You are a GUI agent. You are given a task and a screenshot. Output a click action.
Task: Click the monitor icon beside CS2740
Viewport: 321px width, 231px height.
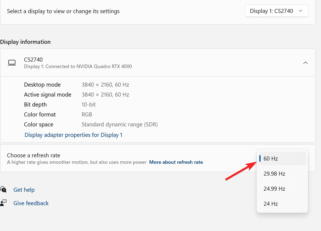pos(12,63)
